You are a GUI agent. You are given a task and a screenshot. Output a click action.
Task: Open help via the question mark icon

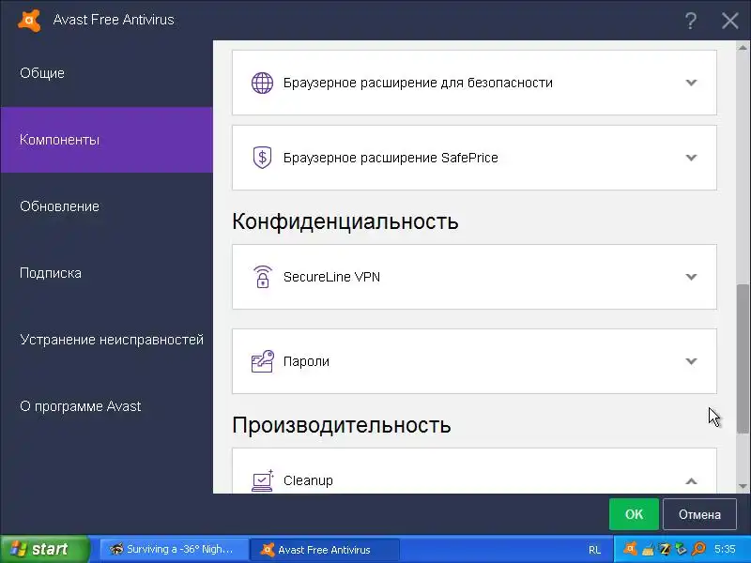click(690, 21)
